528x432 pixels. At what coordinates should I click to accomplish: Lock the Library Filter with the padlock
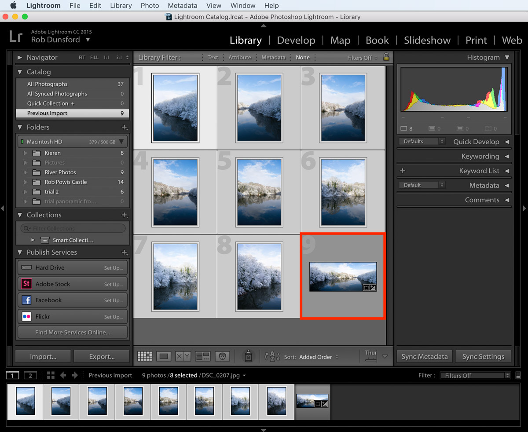385,57
